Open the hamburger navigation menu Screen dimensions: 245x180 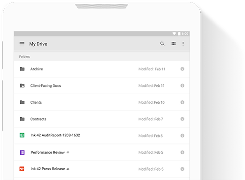(22, 44)
